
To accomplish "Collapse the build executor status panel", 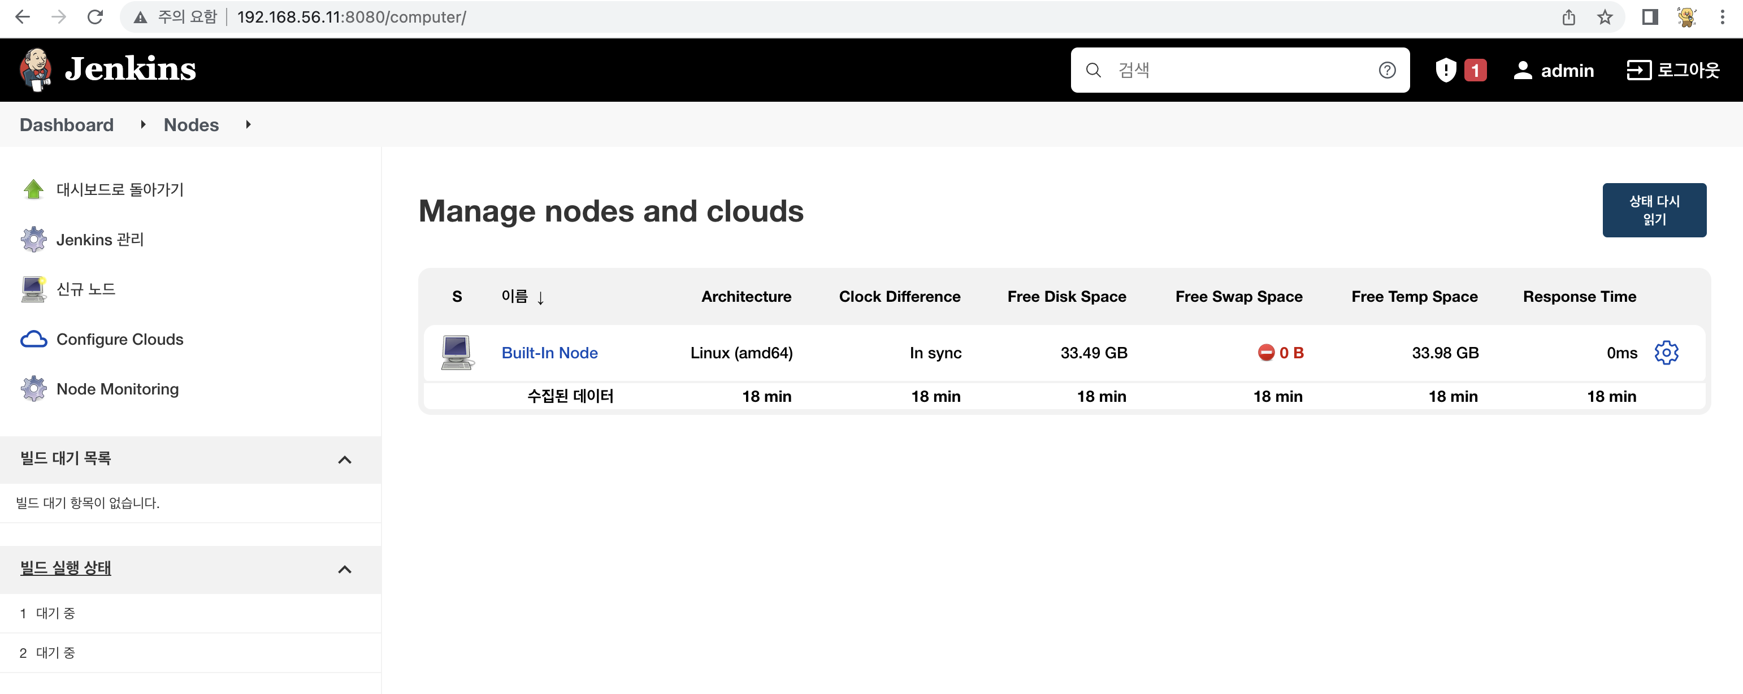I will pos(344,570).
